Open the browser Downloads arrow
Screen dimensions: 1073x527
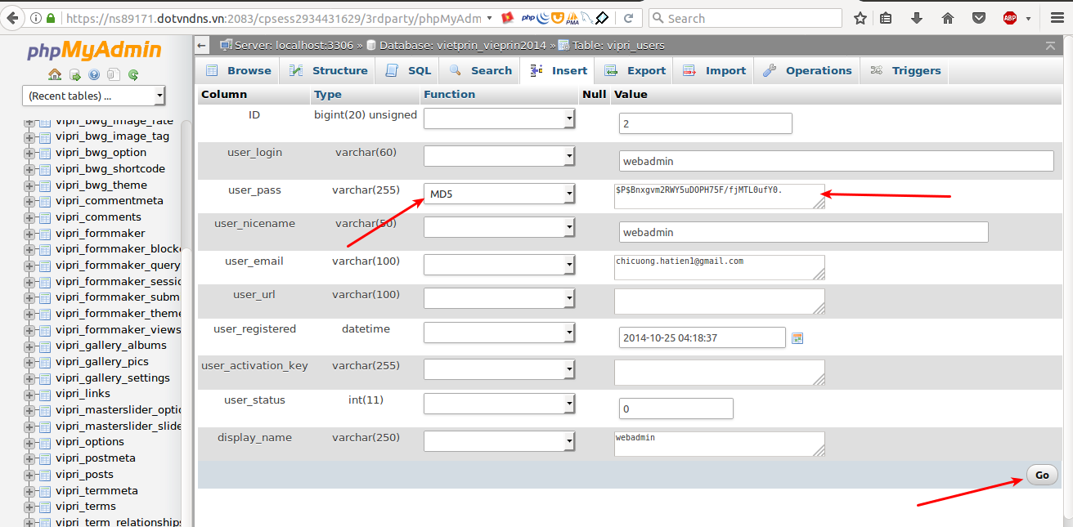(917, 18)
